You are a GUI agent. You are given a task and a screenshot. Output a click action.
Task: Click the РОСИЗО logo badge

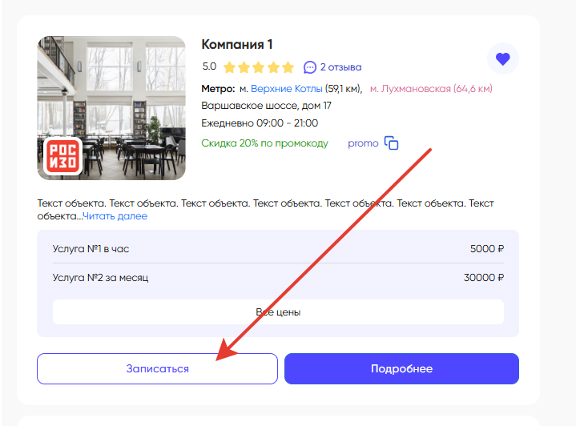tap(62, 155)
